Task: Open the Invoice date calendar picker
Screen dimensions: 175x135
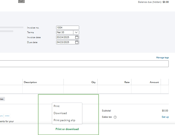Action: (77, 37)
